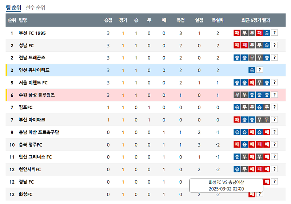Click the 패 result badge in 화성FC row
This screenshot has width=291, height=204.
point(251,195)
